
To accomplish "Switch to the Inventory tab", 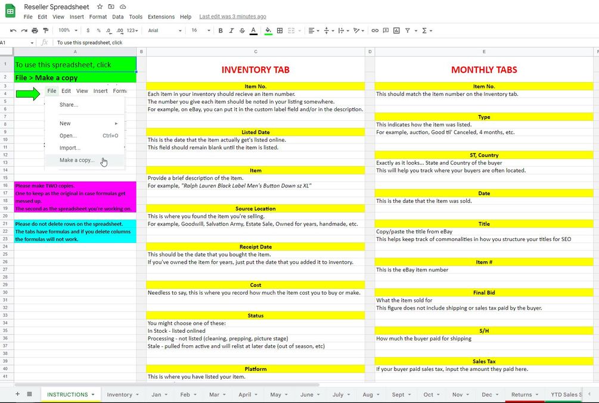I will [x=121, y=394].
